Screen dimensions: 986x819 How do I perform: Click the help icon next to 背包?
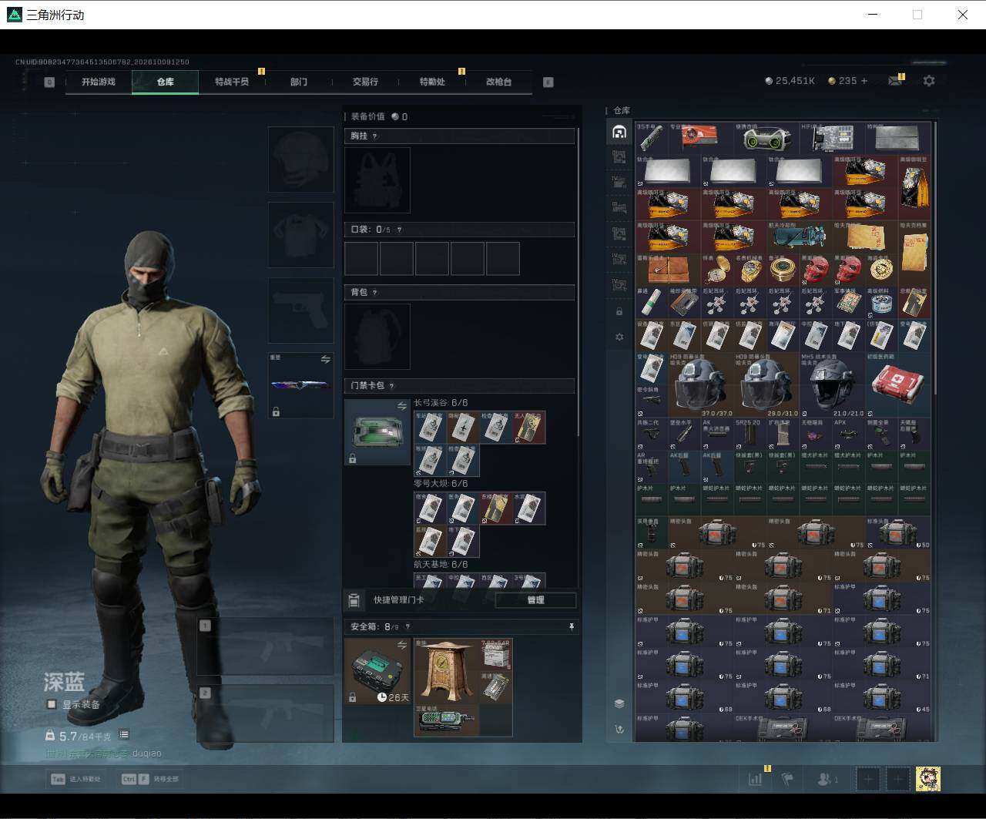[375, 292]
